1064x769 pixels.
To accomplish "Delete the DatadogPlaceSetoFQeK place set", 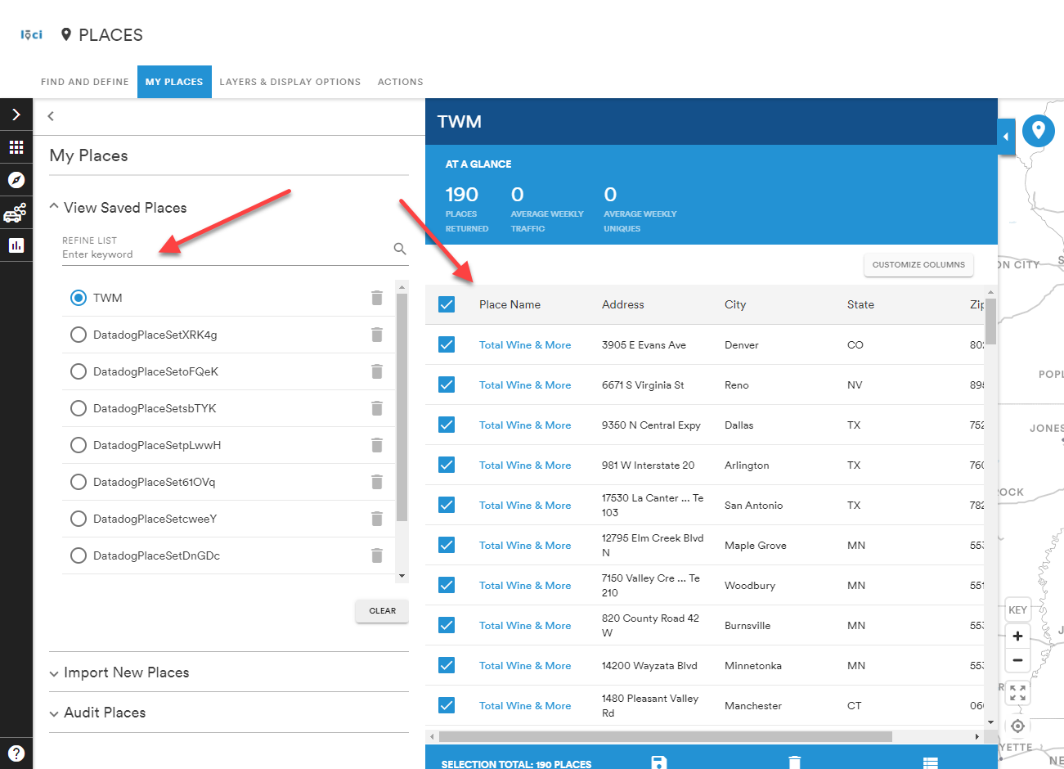I will [377, 371].
